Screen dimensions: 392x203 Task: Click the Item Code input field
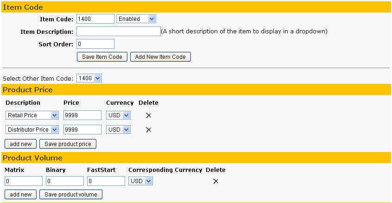click(95, 19)
